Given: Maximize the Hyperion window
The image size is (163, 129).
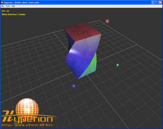Looking at the screenshot, I should [x=157, y=3].
